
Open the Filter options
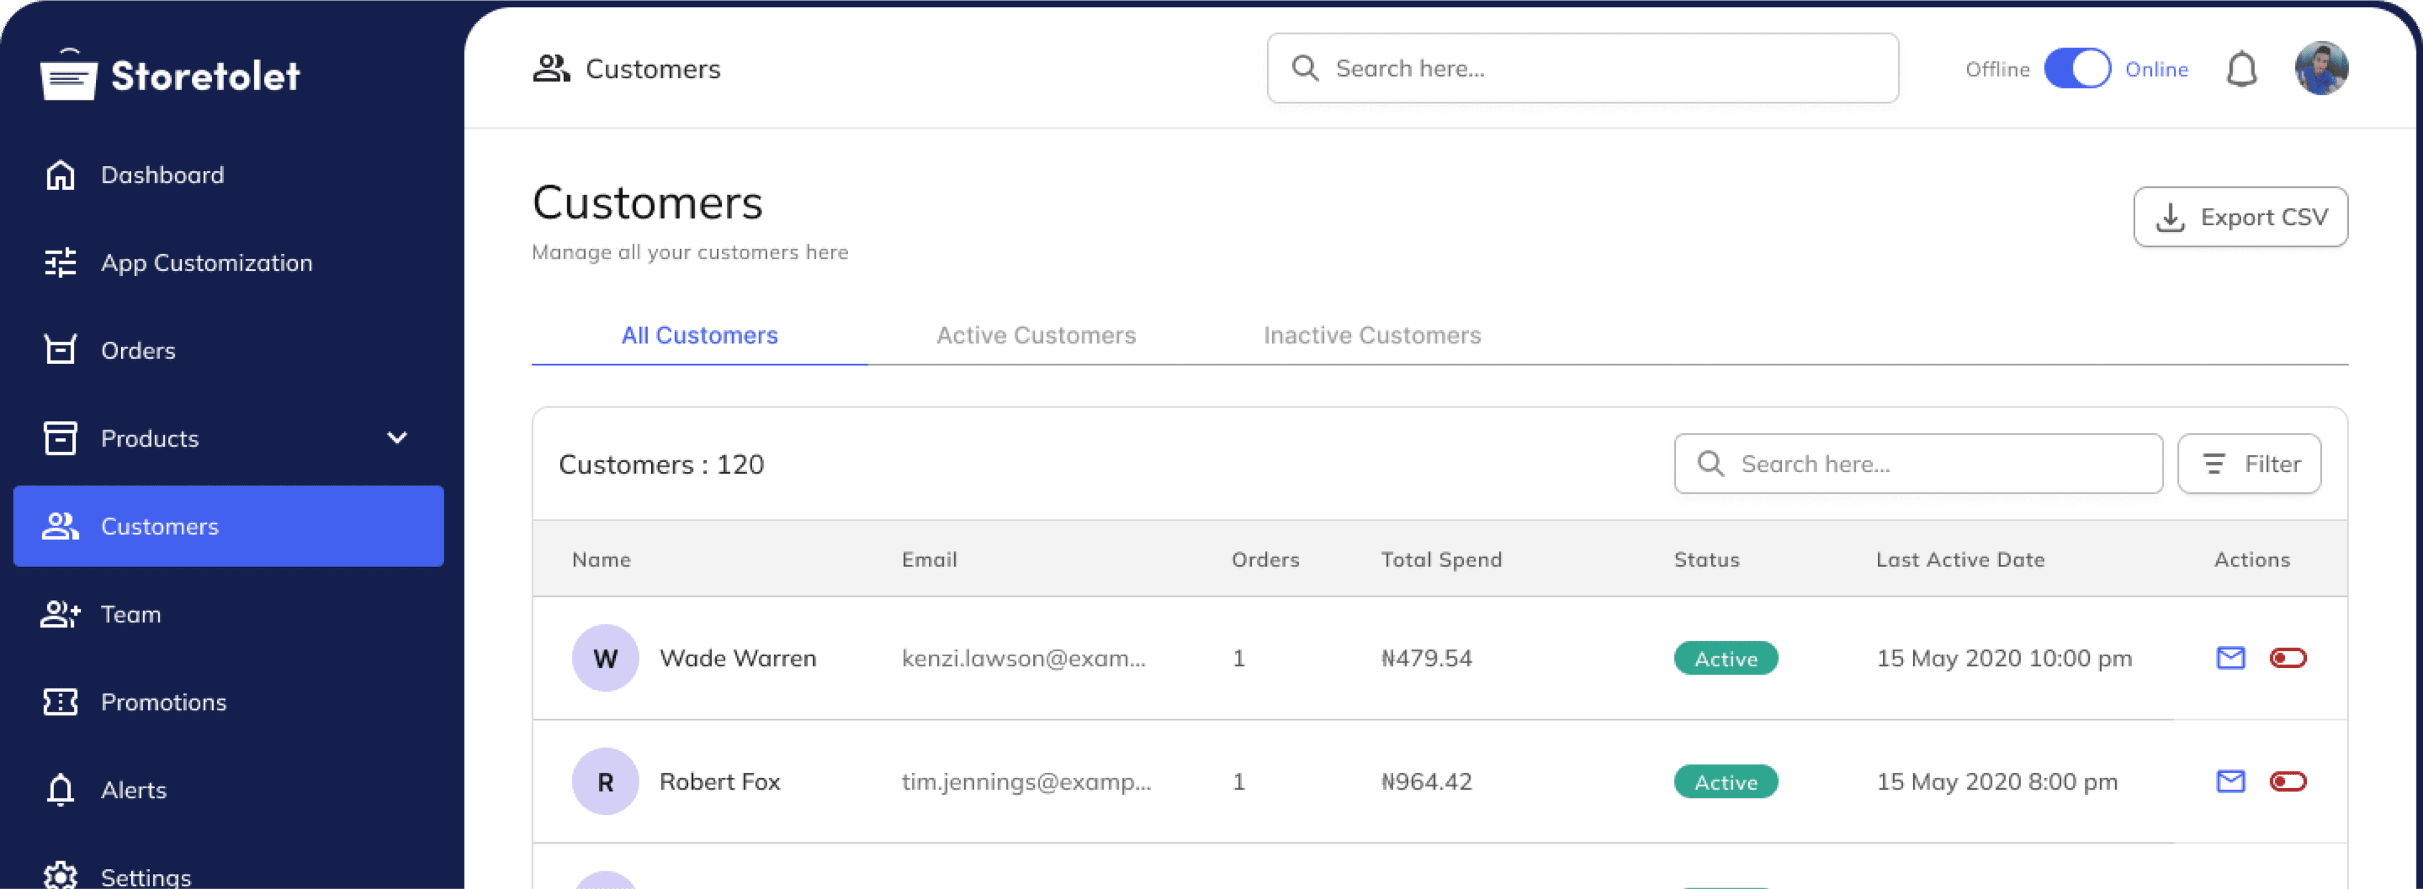pyautogui.click(x=2249, y=463)
